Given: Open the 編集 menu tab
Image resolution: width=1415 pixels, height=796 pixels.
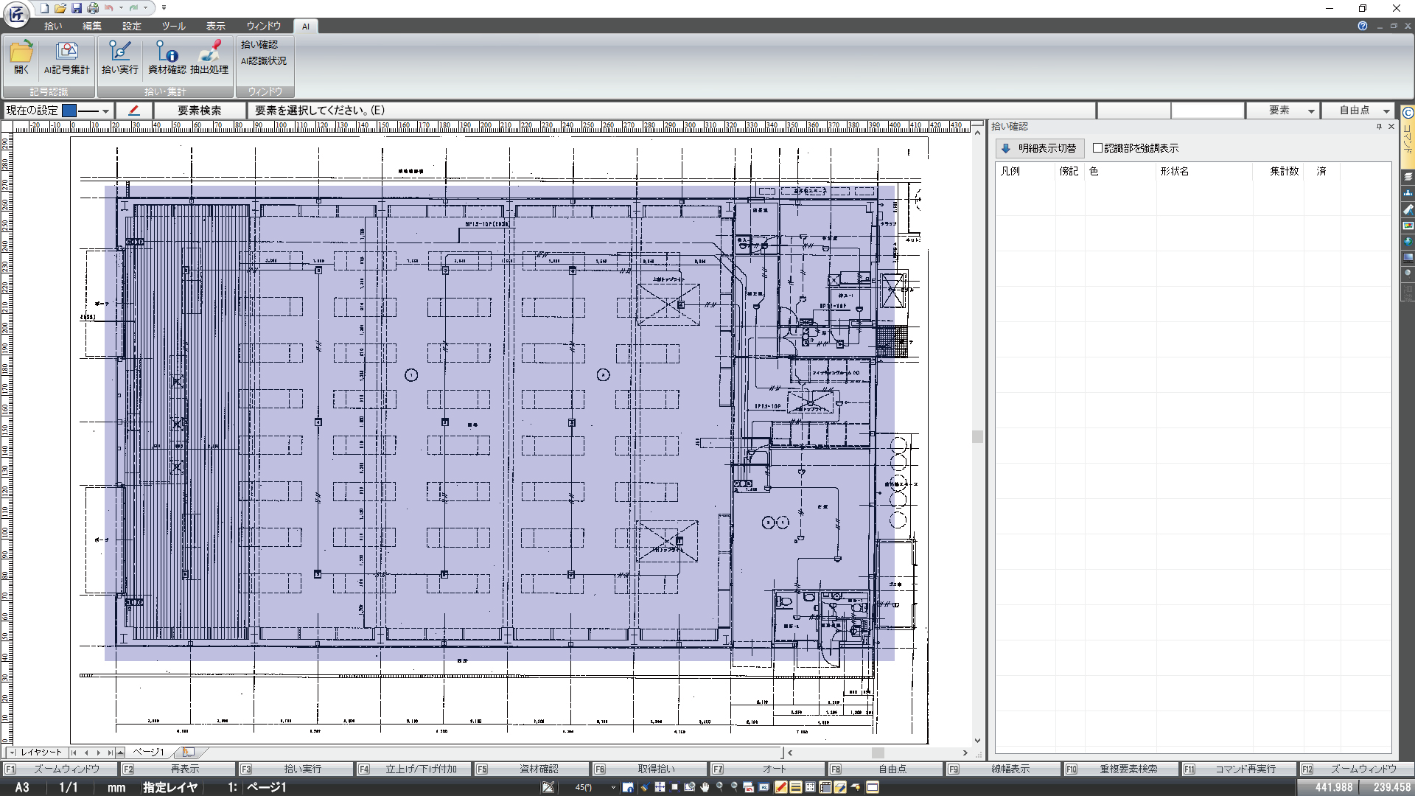Looking at the screenshot, I should click(92, 26).
